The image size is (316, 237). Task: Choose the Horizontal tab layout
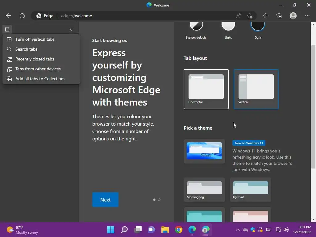point(206,89)
